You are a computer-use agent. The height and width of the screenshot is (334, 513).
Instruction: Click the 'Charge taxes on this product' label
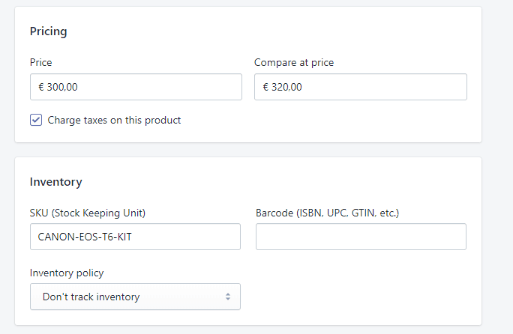pos(114,121)
